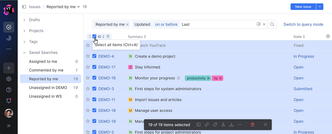Collapse the Saved Searches section
Viewport: 332px width, 134px height.
[24, 53]
